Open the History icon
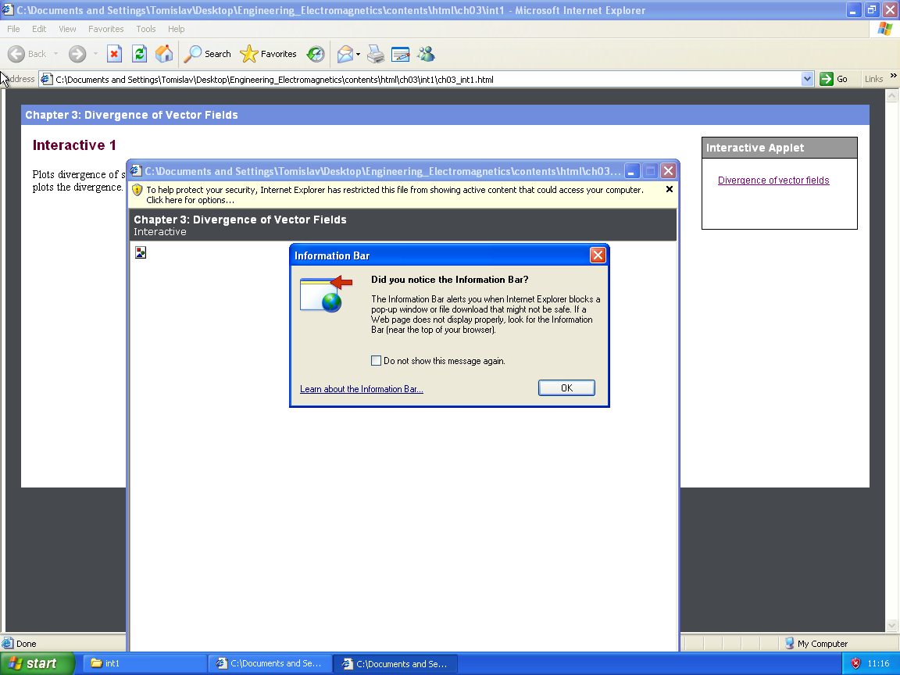900x675 pixels. [x=315, y=54]
